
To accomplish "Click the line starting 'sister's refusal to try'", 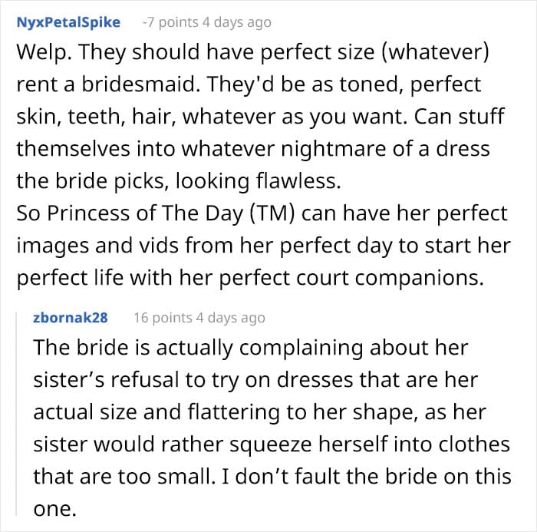I will coord(255,380).
